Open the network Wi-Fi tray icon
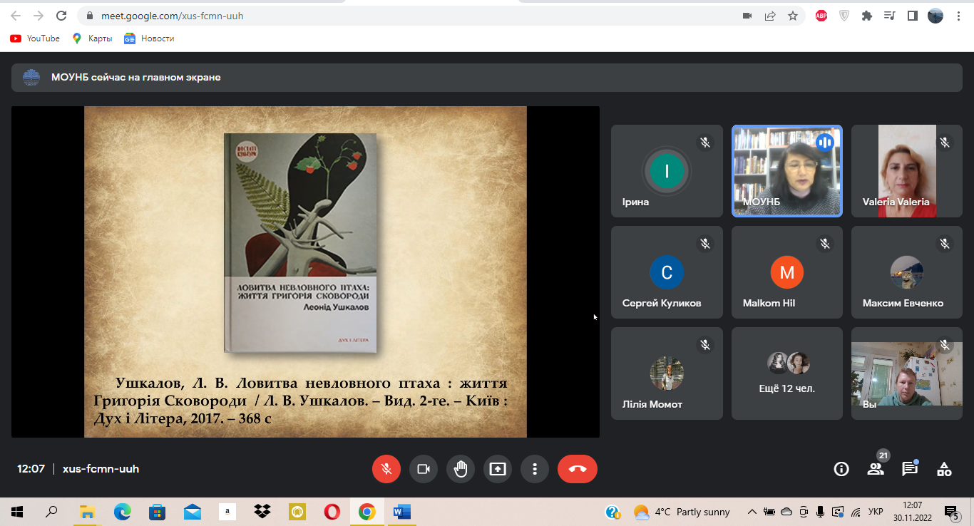The width and height of the screenshot is (974, 526). [x=856, y=512]
